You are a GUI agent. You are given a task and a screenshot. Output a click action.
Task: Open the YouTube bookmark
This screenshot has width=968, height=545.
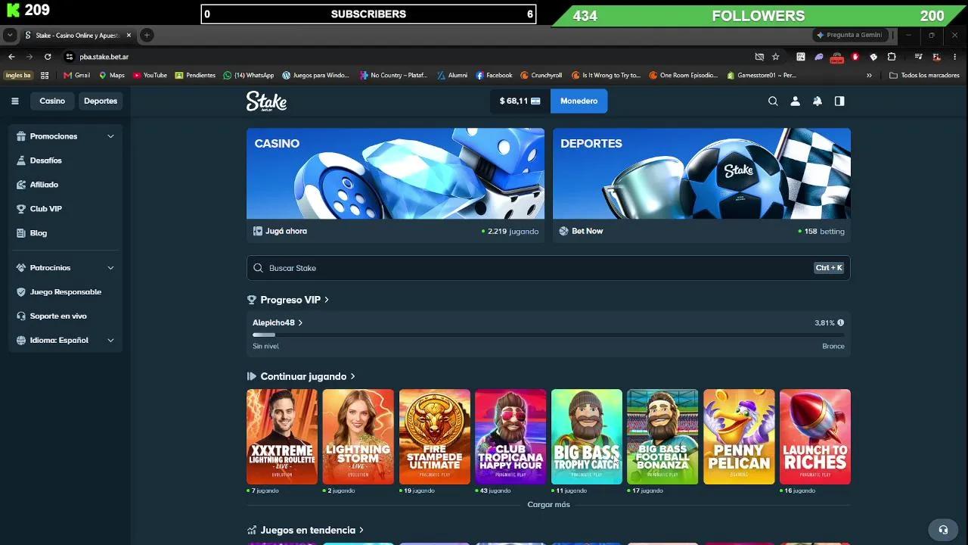(x=150, y=76)
